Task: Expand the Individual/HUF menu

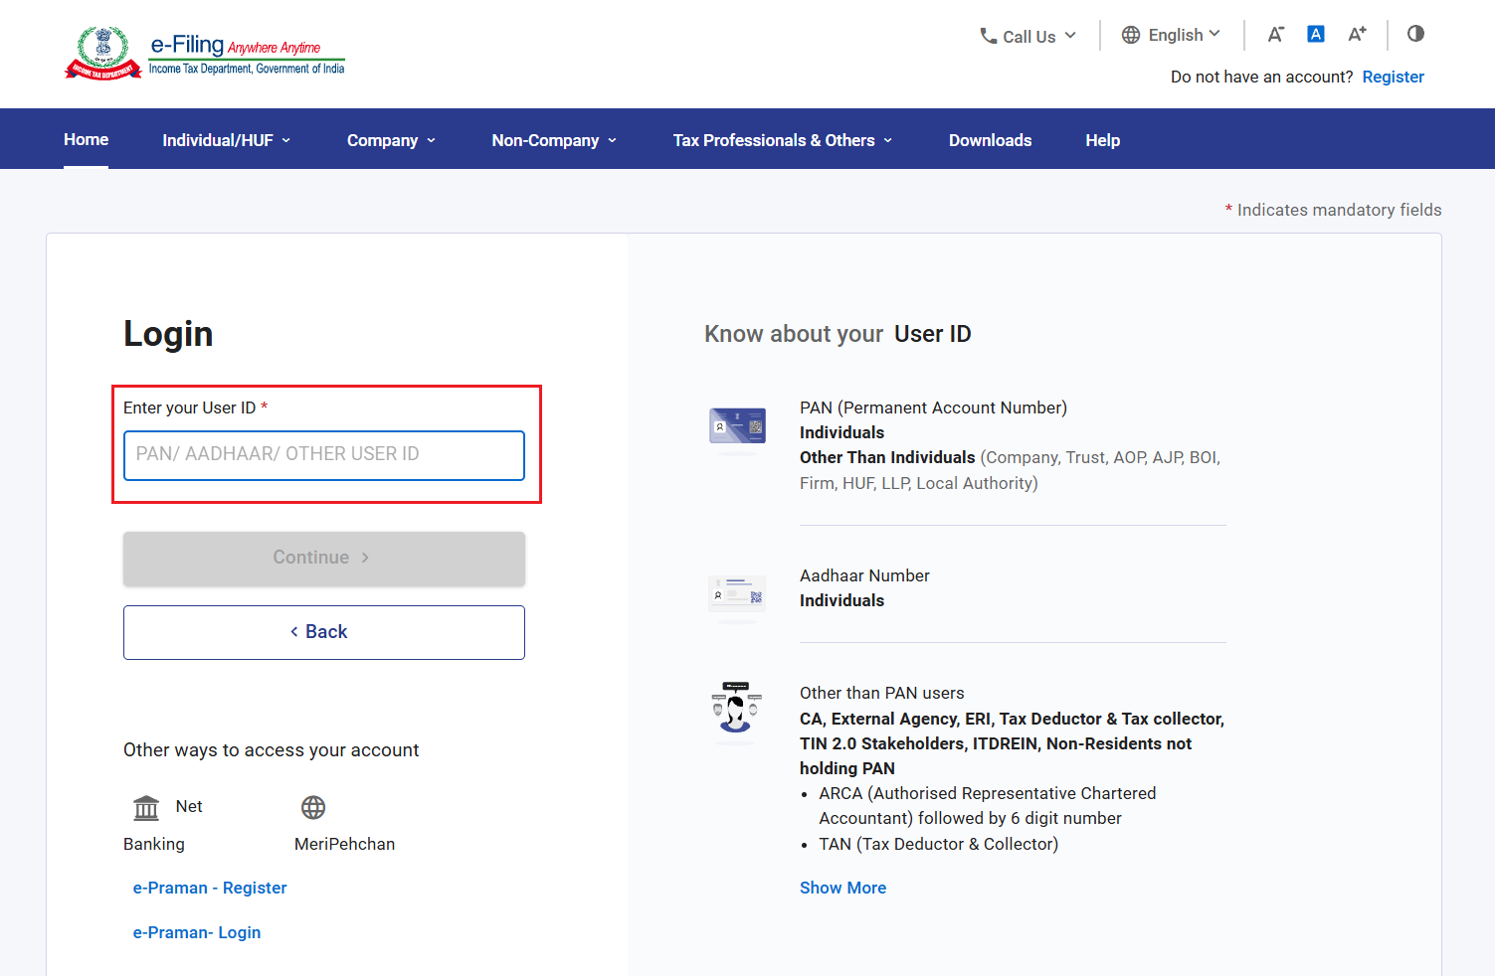Action: [x=227, y=140]
